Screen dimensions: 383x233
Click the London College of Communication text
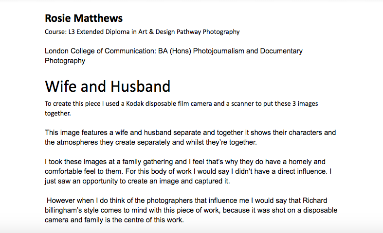pos(100,51)
